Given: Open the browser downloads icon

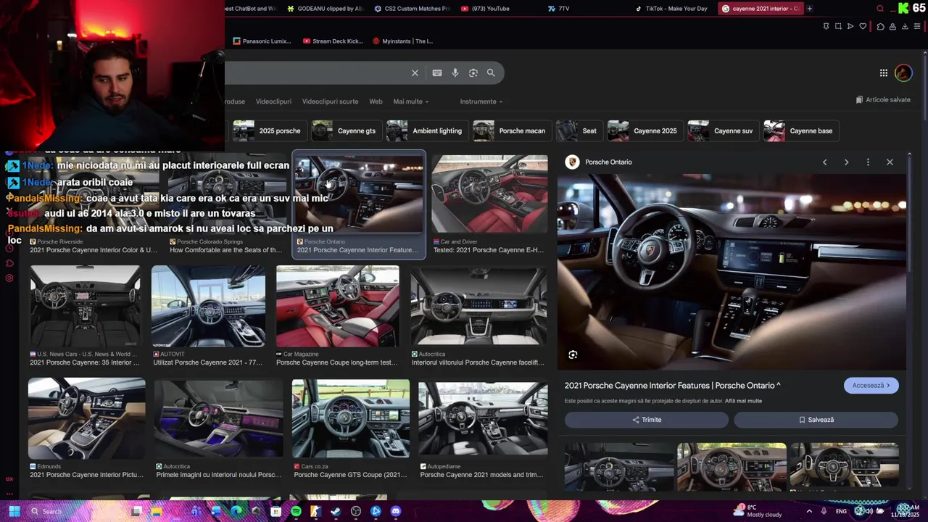Looking at the screenshot, I should [905, 26].
